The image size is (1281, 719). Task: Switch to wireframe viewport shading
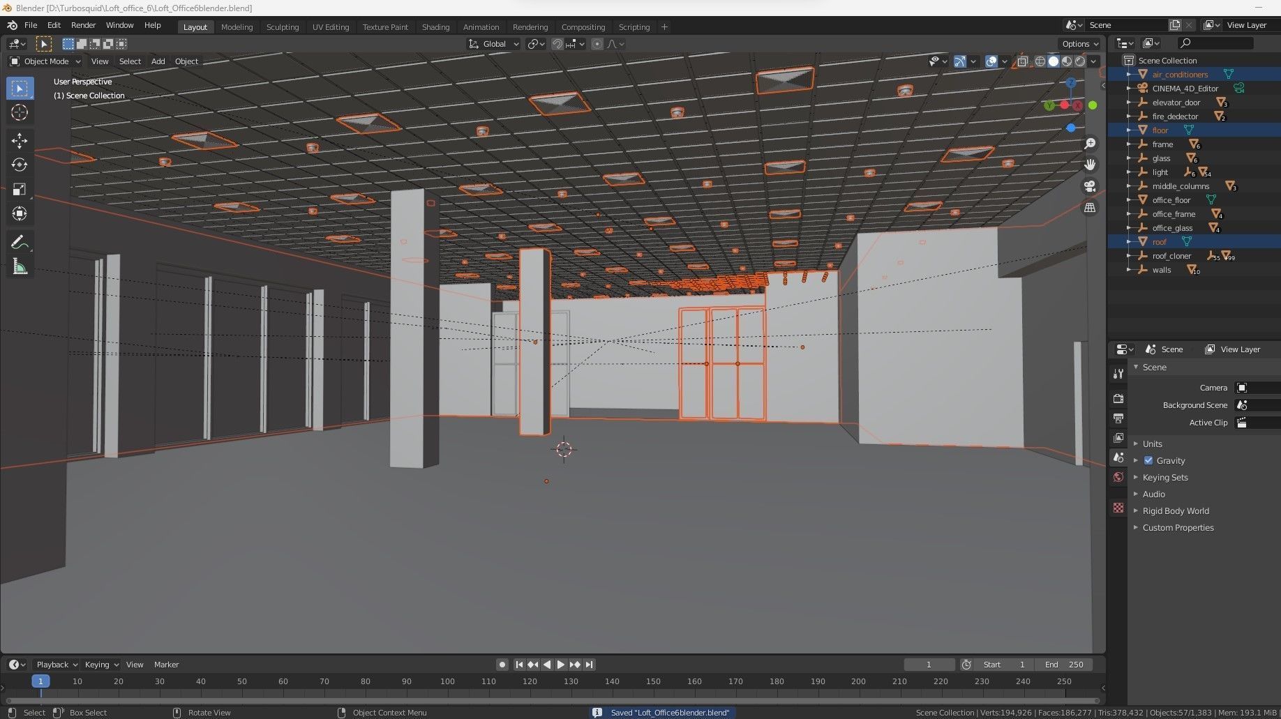click(1040, 61)
